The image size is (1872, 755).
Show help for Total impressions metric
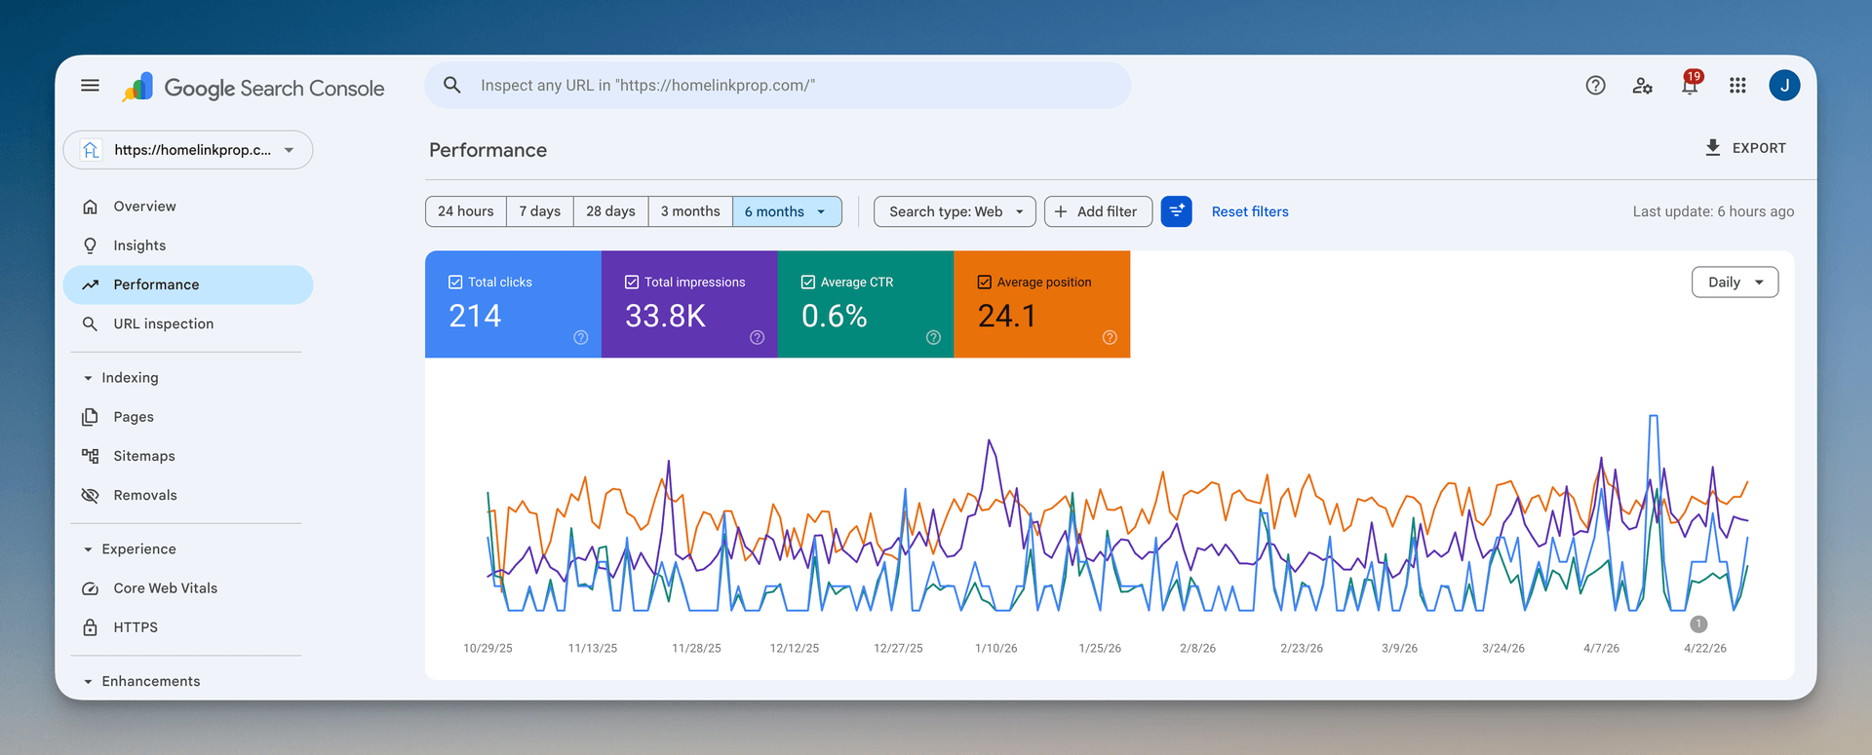pyautogui.click(x=758, y=337)
